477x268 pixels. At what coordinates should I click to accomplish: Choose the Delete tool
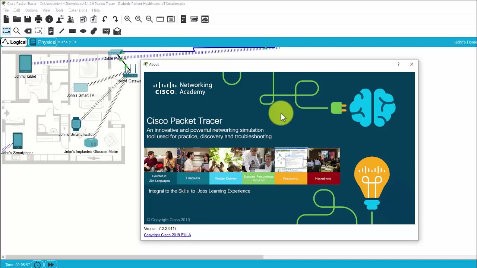point(28,31)
